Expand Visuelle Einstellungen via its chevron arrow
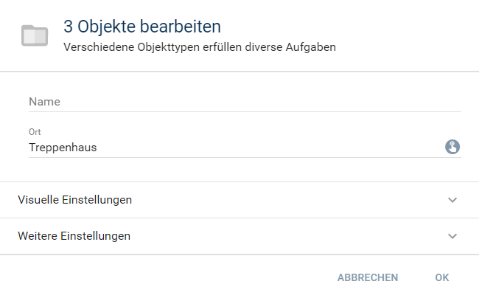Screen dimensions: 479x301 (x=452, y=200)
